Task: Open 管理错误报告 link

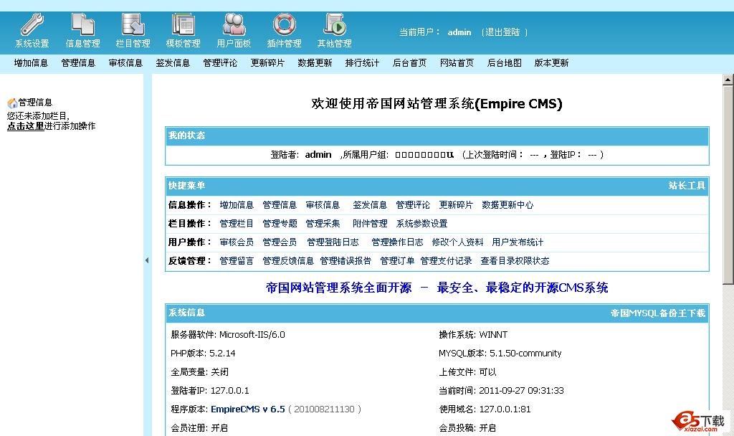Action: pos(345,261)
